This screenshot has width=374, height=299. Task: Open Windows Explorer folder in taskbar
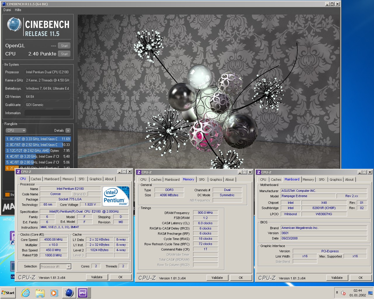40,293
